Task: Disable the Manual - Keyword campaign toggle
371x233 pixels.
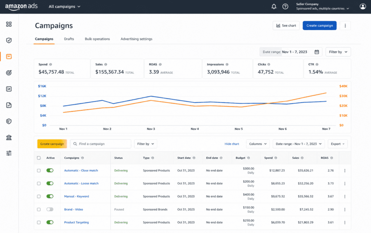Action: point(50,196)
